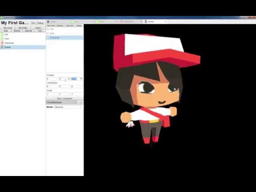
Task: Click the last small button on ModelRenderer header
Action: coord(82,102)
